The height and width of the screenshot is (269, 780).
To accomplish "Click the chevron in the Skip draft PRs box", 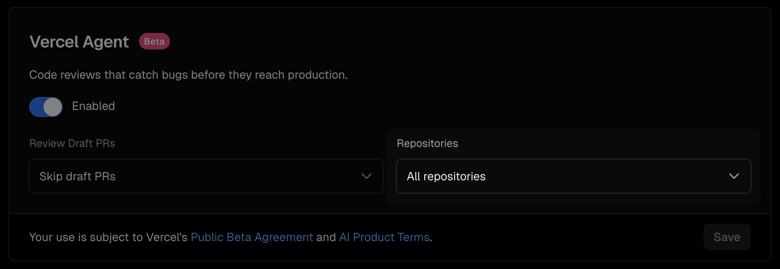I will tap(366, 176).
